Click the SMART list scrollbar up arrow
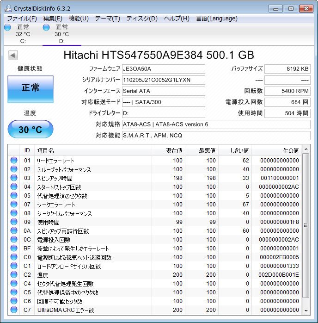Image resolution: width=318 pixels, height=323 pixels. pyautogui.click(x=306, y=149)
